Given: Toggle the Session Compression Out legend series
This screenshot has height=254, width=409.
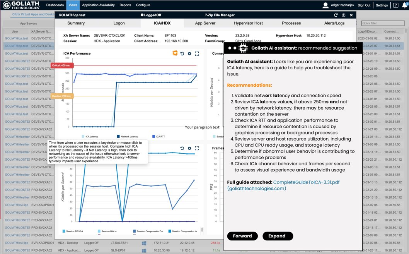Looking at the screenshot, I should click(x=148, y=231).
